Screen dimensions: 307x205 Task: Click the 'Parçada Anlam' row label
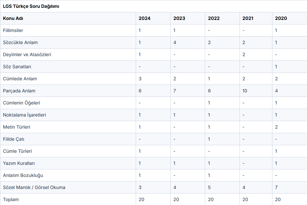19,91
